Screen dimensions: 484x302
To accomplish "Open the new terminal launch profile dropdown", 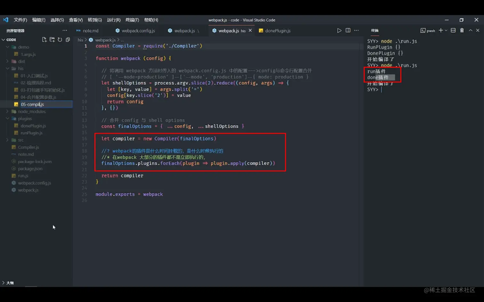I will click(446, 30).
